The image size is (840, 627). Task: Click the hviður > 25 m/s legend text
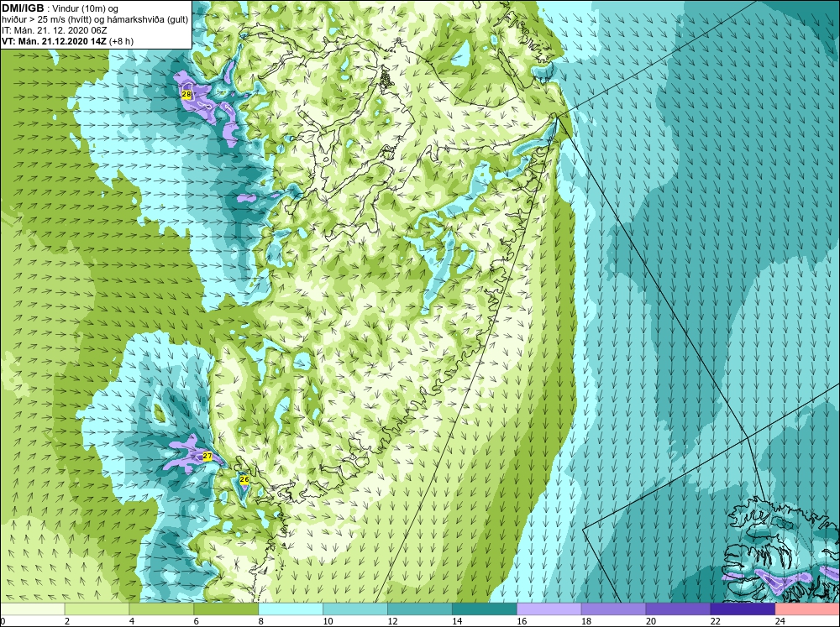point(94,20)
